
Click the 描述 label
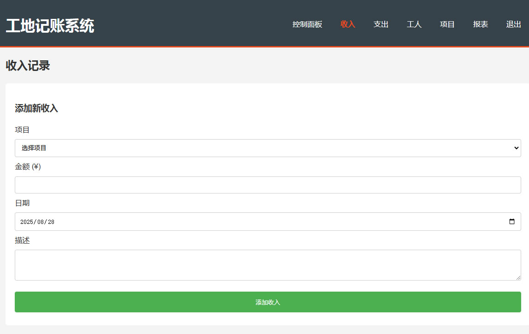[x=22, y=240]
